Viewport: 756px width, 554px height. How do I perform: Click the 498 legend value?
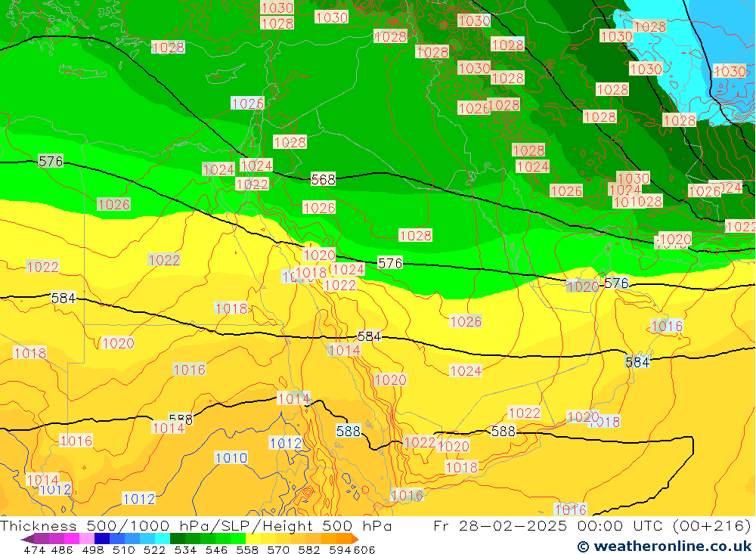92,549
